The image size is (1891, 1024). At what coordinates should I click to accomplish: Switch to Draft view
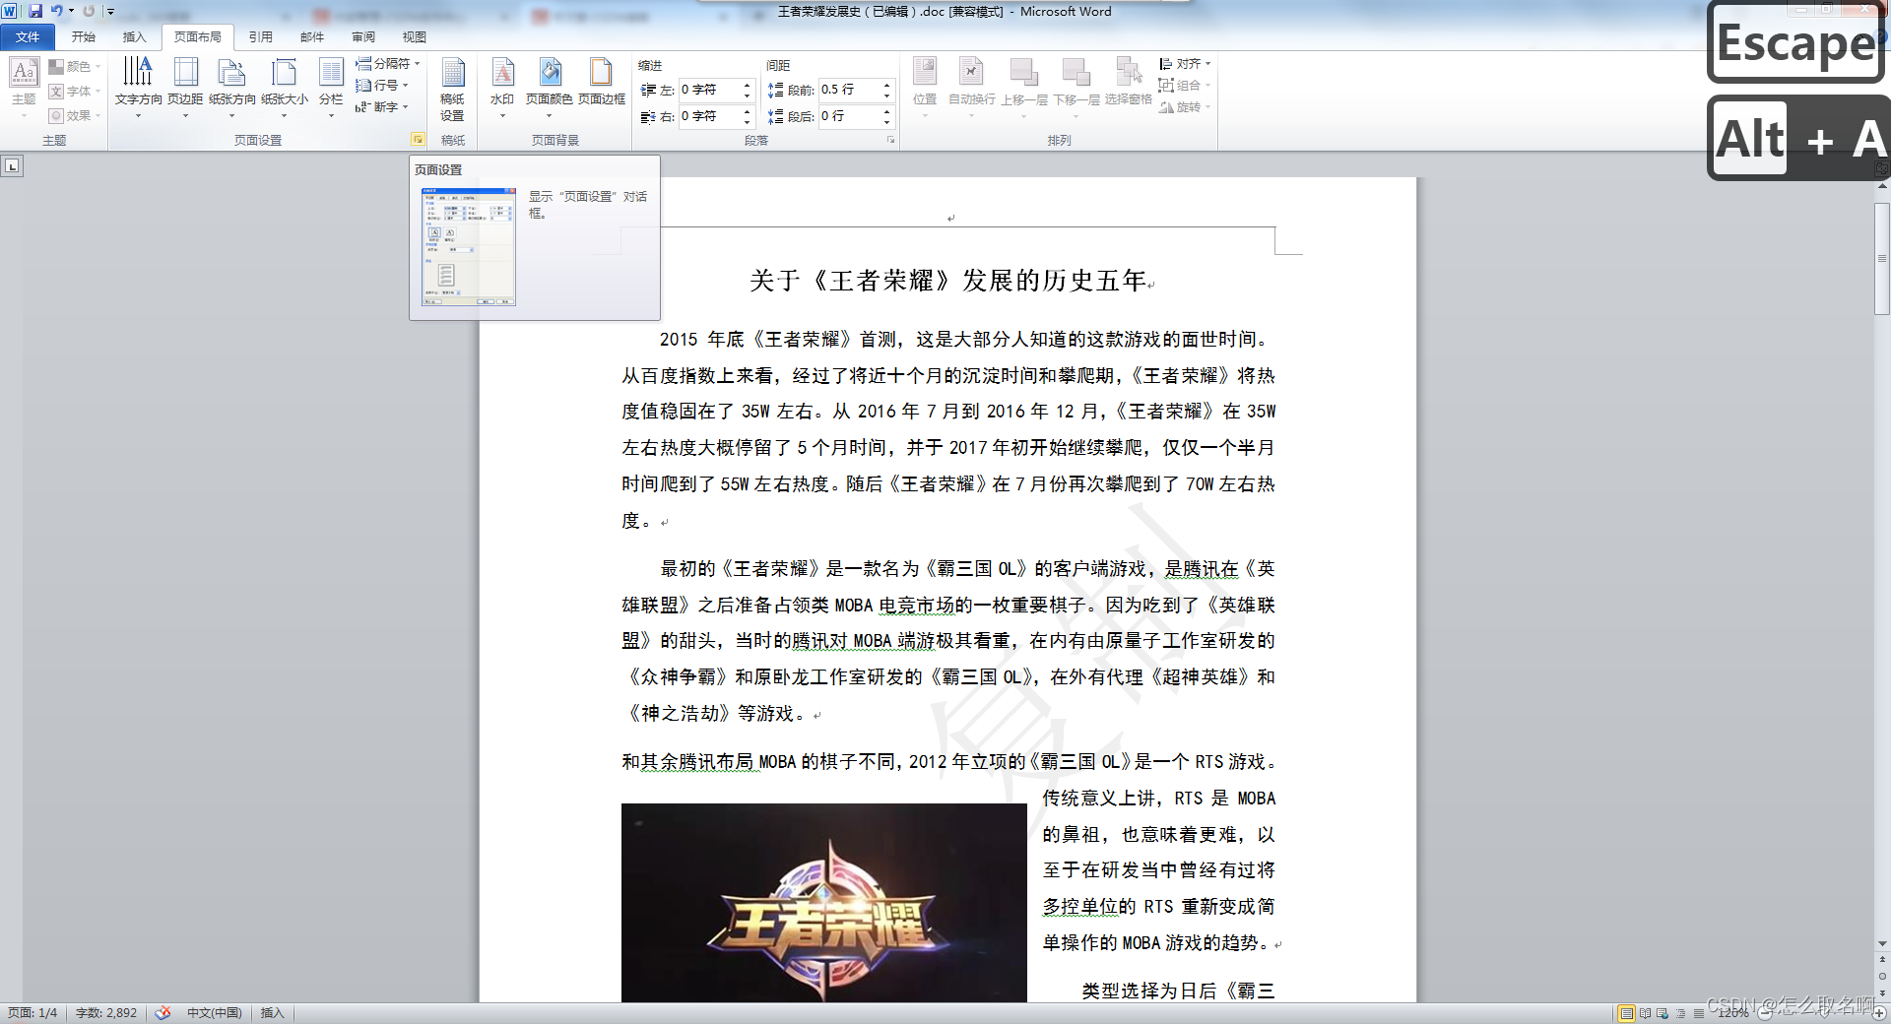pyautogui.click(x=1698, y=1013)
